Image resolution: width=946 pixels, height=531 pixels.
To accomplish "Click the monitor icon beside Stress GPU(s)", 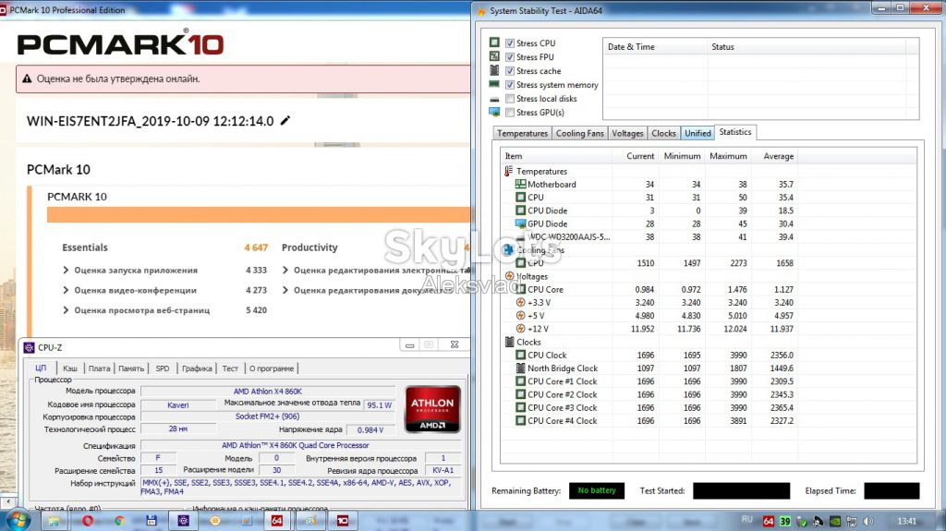I will 494,113.
